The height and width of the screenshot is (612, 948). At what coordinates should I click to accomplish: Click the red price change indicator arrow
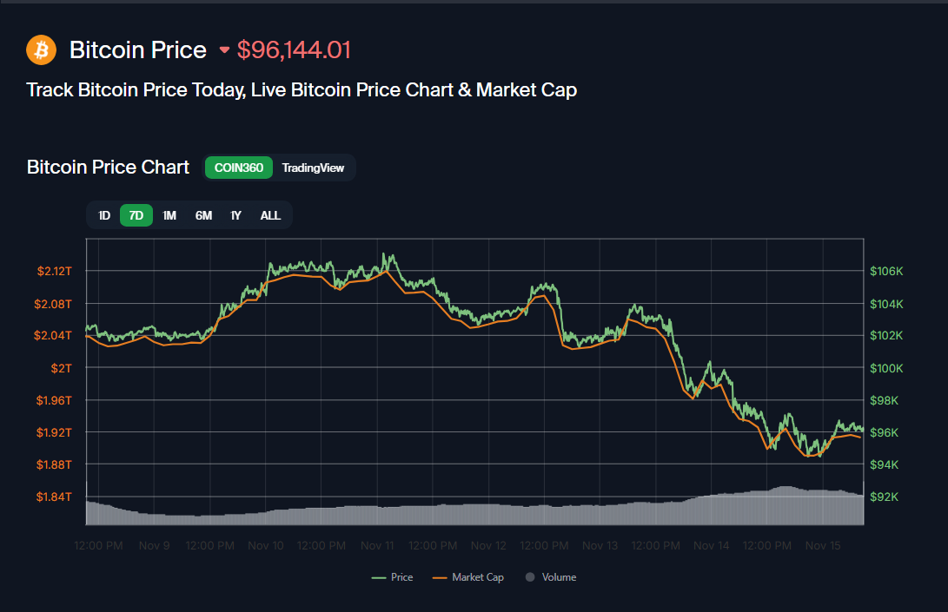(x=224, y=50)
